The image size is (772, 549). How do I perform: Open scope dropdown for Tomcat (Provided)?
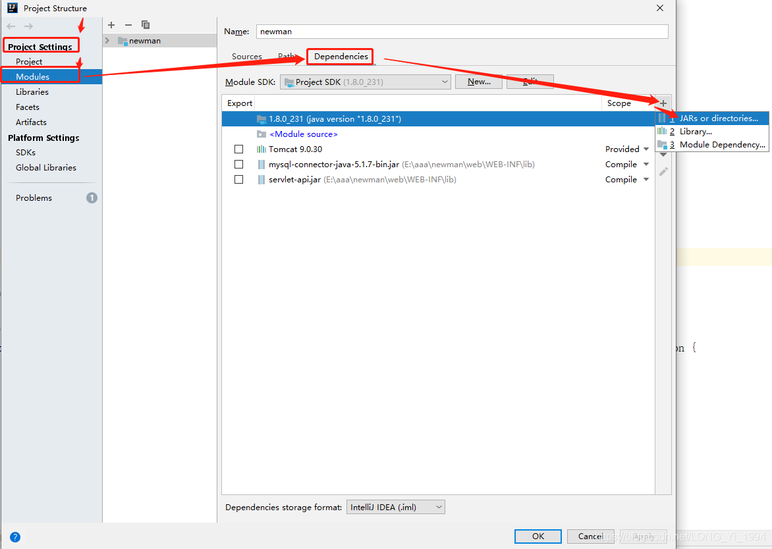tap(646, 149)
